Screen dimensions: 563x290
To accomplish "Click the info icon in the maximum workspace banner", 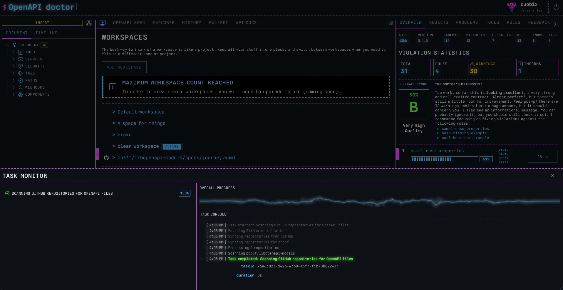I will coord(113,87).
